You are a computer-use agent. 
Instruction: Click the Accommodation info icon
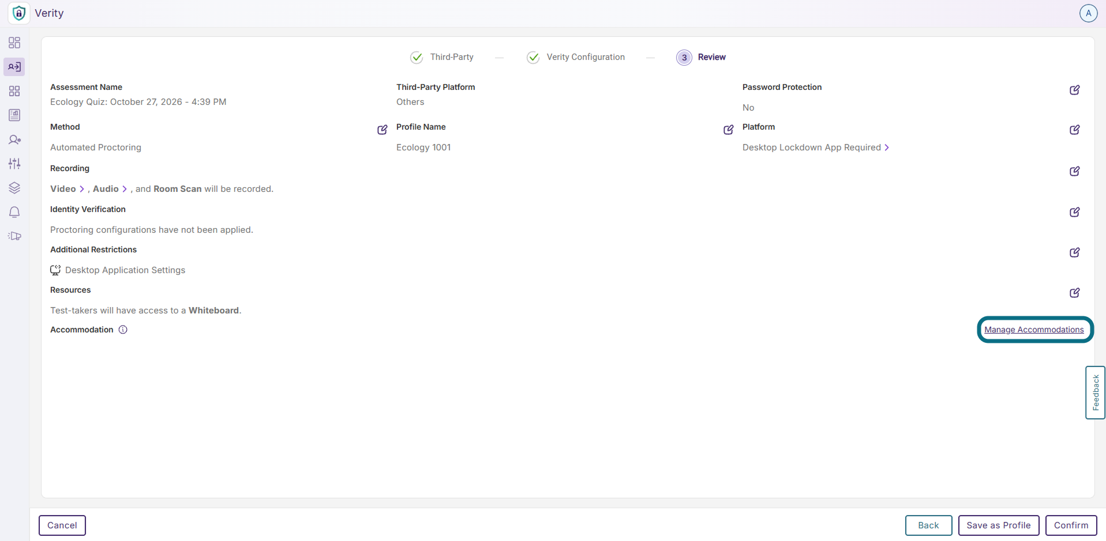tap(123, 330)
